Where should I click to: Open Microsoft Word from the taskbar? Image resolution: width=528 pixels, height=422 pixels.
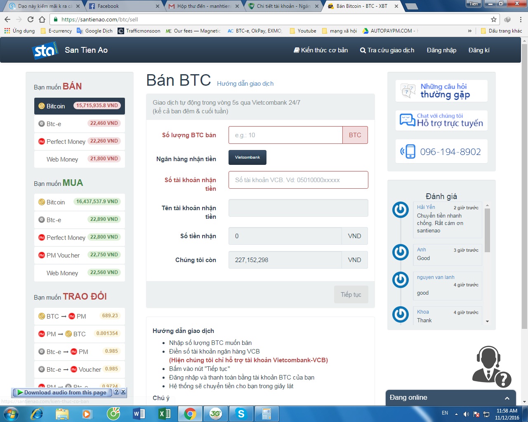tap(139, 413)
